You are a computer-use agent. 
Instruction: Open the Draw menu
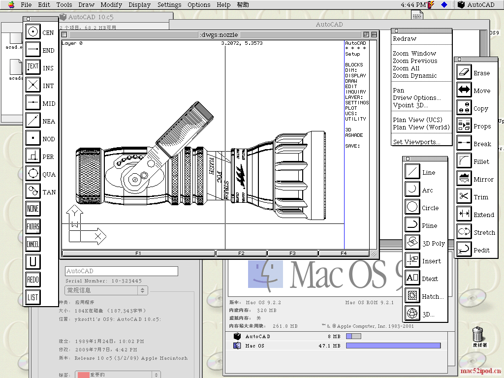(x=86, y=4)
